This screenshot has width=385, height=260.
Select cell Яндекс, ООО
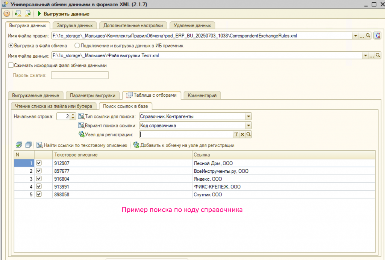click(283, 179)
